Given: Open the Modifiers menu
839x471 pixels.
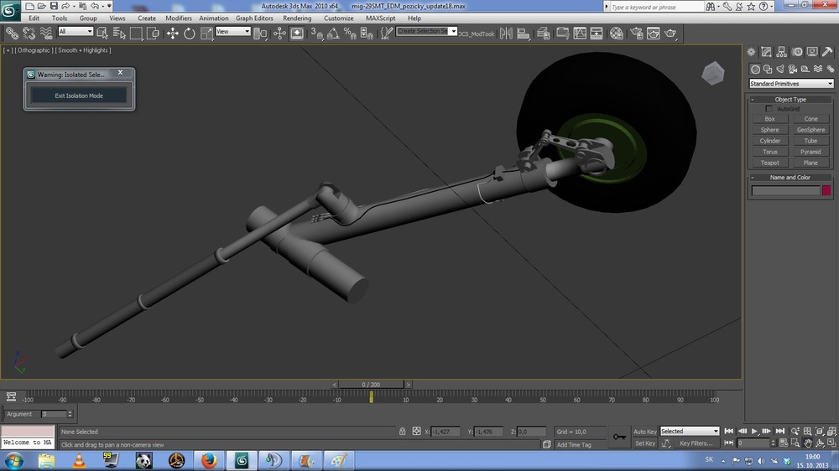Looking at the screenshot, I should pyautogui.click(x=179, y=18).
